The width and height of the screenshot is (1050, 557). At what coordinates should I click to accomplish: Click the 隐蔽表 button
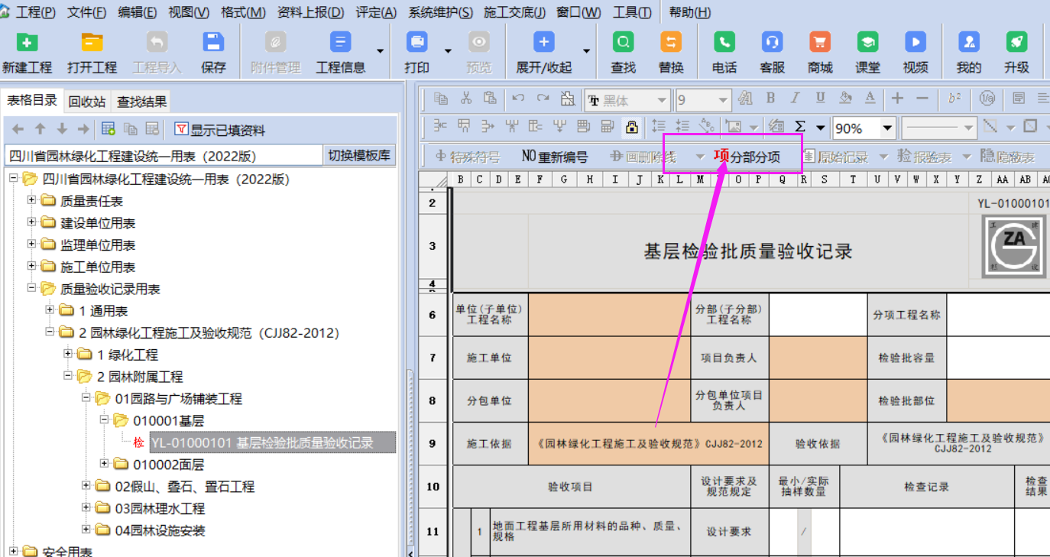tap(1008, 157)
